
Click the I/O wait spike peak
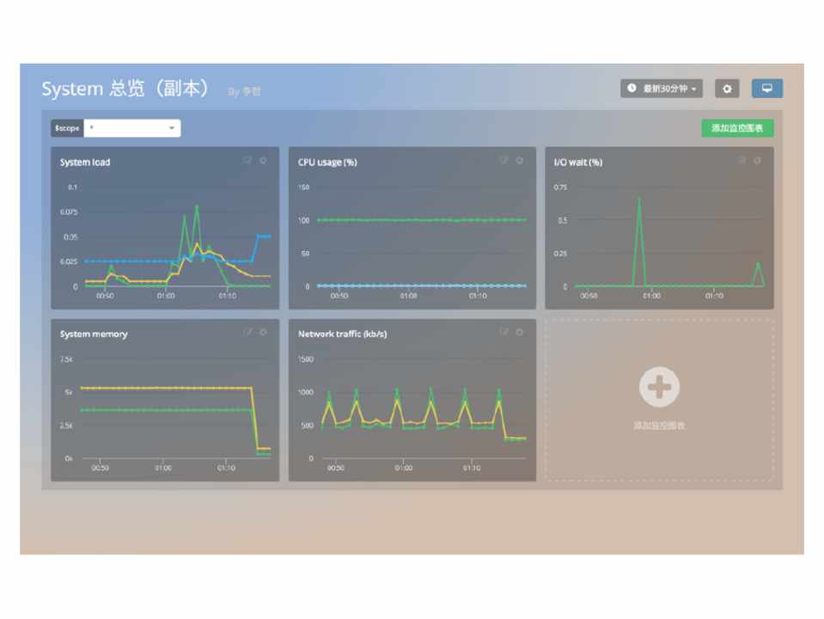click(638, 199)
